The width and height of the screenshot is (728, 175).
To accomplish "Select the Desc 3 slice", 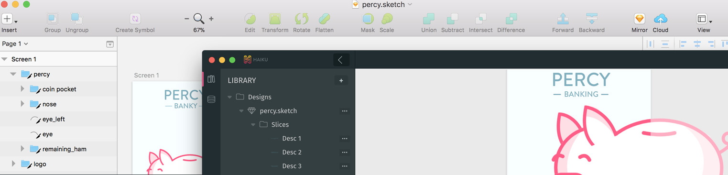I will [292, 166].
